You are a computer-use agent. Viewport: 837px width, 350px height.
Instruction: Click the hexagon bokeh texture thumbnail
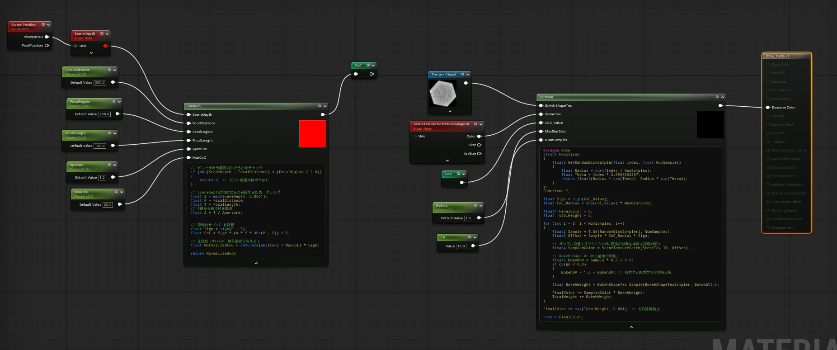tap(442, 94)
